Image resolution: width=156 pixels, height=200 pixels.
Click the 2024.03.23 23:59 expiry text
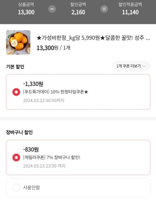pyautogui.click(x=44, y=166)
